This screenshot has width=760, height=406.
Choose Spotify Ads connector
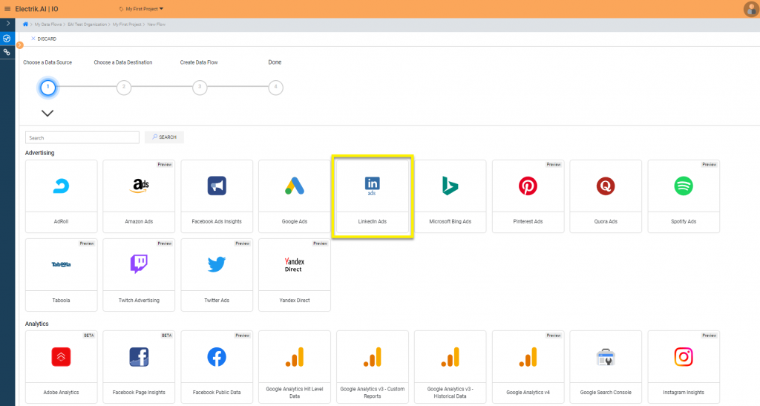[x=684, y=196]
